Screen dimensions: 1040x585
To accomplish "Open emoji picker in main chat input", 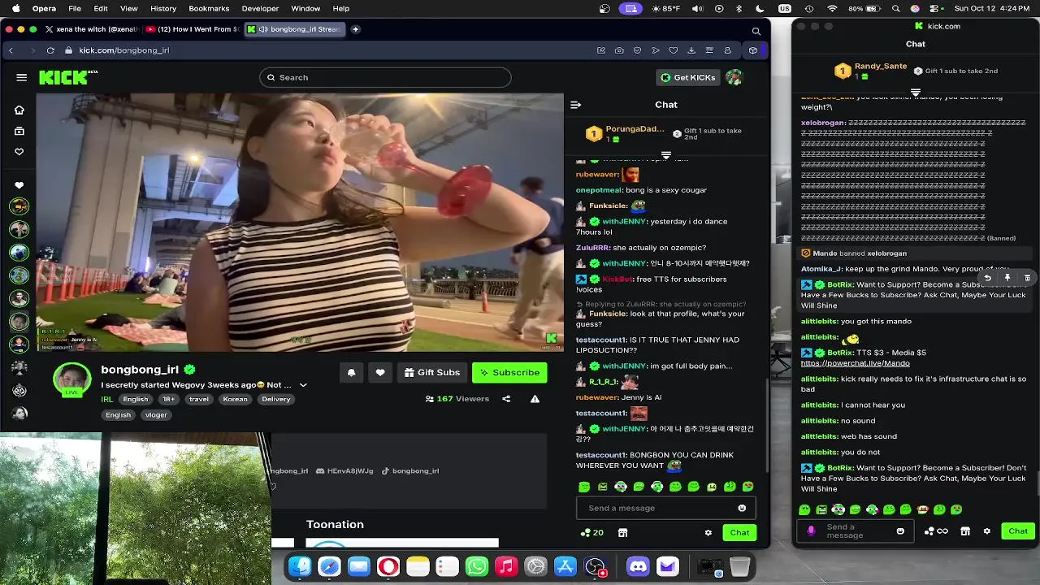I will [x=742, y=508].
